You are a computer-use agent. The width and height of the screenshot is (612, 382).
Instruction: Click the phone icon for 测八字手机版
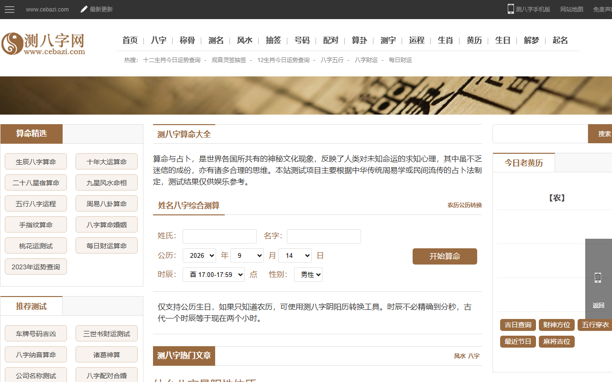511,9
